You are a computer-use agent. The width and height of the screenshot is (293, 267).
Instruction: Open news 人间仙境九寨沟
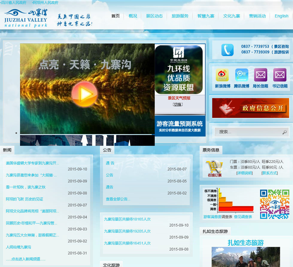(x=19, y=247)
